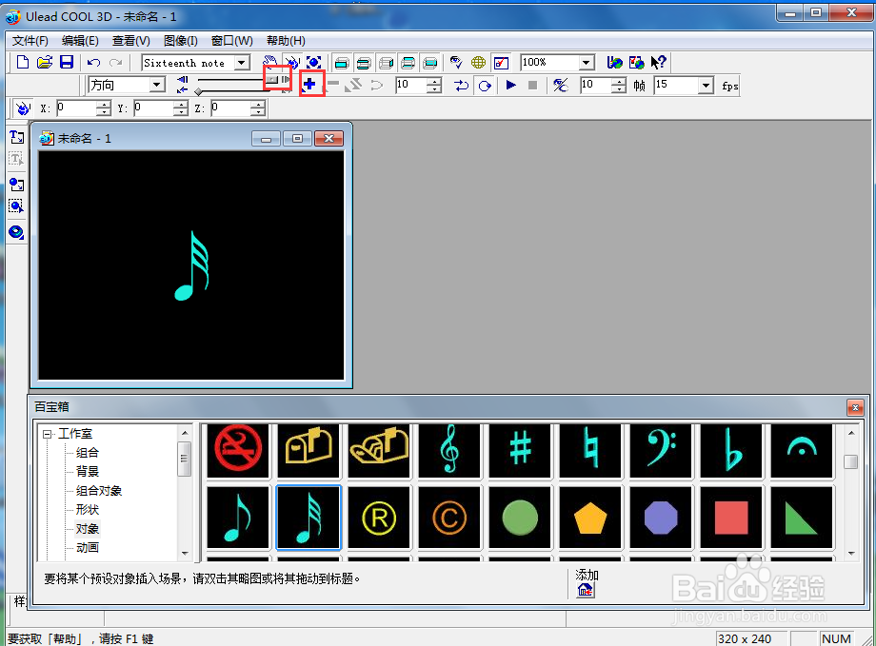Click the Play animation button
The width and height of the screenshot is (876, 646).
coord(510,85)
